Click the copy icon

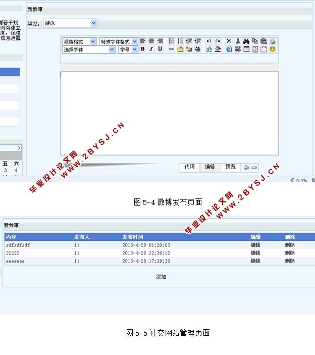255,41
